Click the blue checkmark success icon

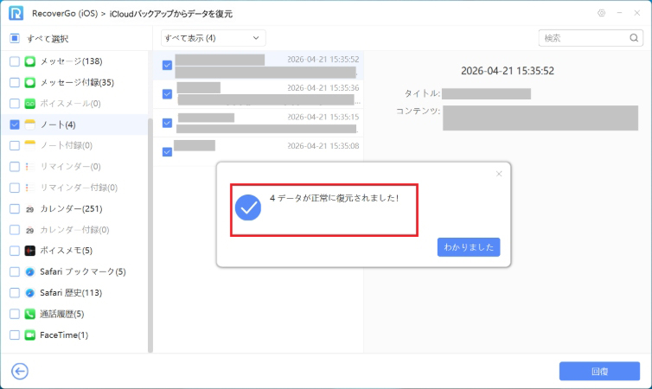(x=248, y=207)
